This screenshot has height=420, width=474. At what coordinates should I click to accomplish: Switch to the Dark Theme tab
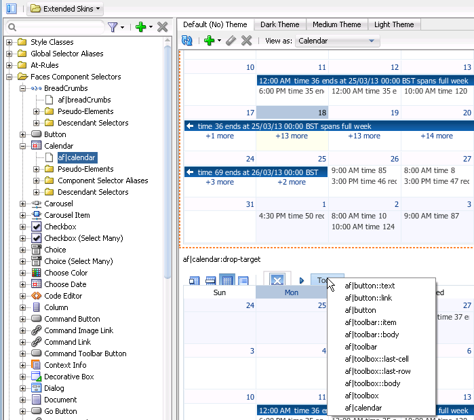(280, 24)
